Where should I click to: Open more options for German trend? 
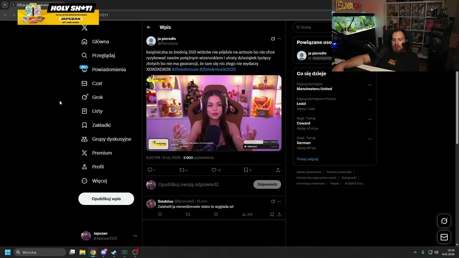click(x=370, y=139)
